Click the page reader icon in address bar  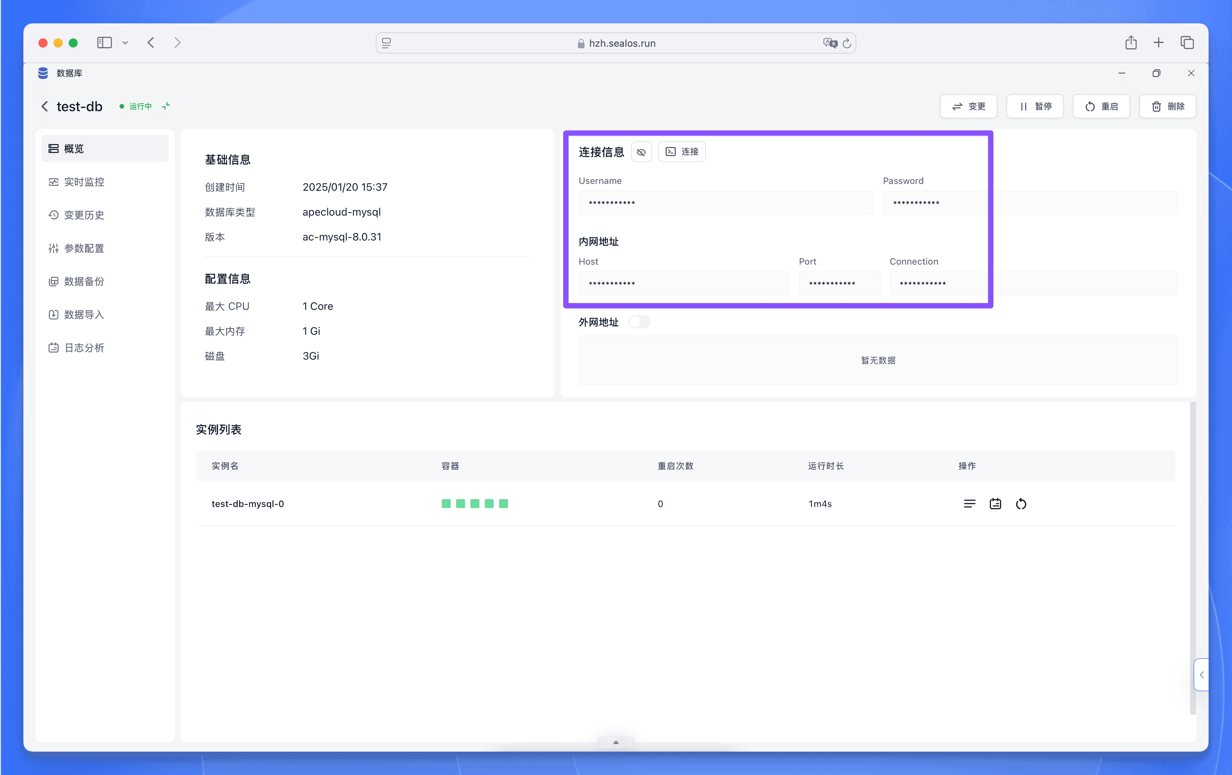(386, 43)
